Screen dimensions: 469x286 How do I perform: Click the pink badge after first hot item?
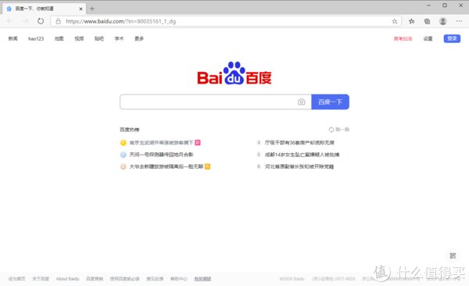click(x=198, y=143)
